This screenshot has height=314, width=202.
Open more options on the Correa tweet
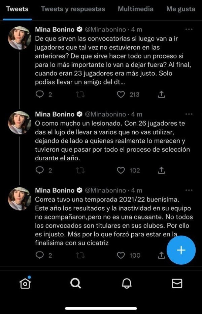(189, 190)
